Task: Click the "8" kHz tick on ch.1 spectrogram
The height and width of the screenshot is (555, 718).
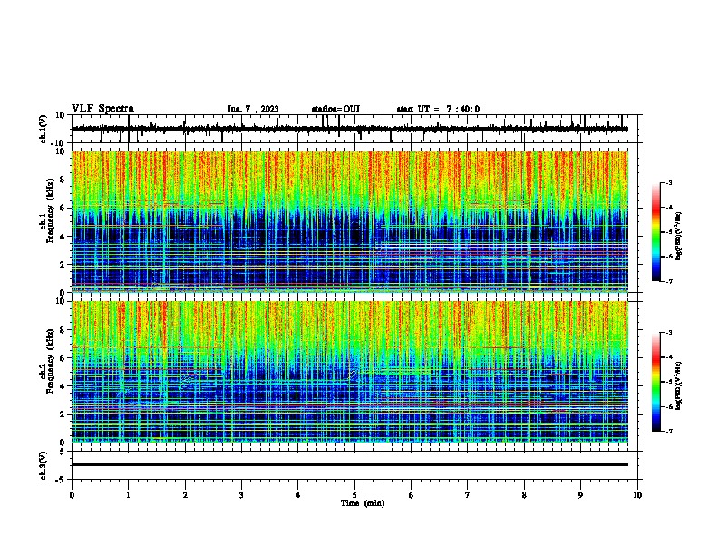Action: (63, 180)
